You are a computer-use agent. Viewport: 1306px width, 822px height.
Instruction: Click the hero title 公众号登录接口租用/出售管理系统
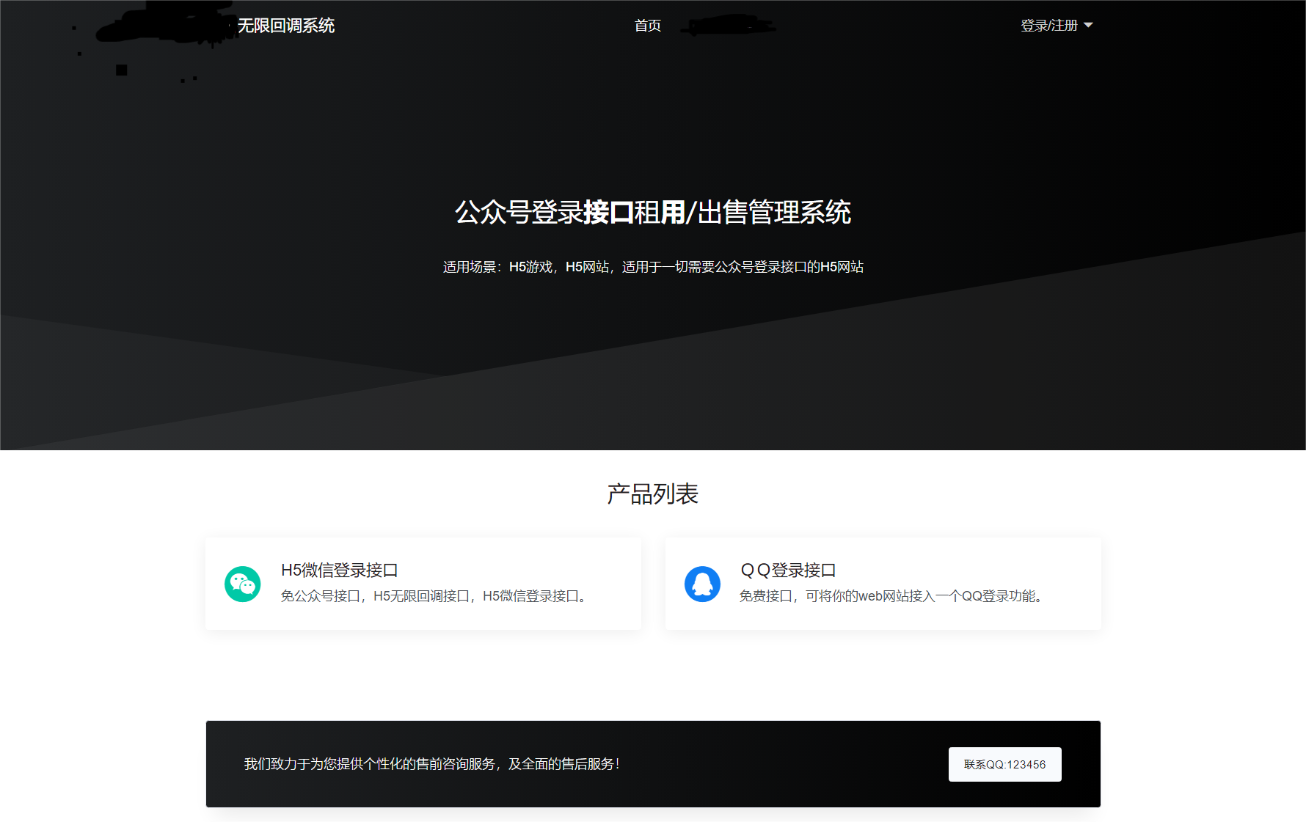652,213
